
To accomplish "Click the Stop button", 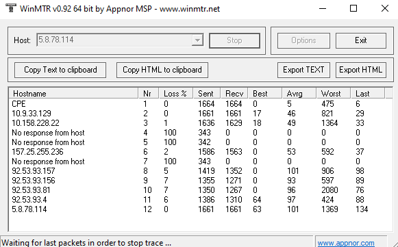I will click(x=234, y=40).
